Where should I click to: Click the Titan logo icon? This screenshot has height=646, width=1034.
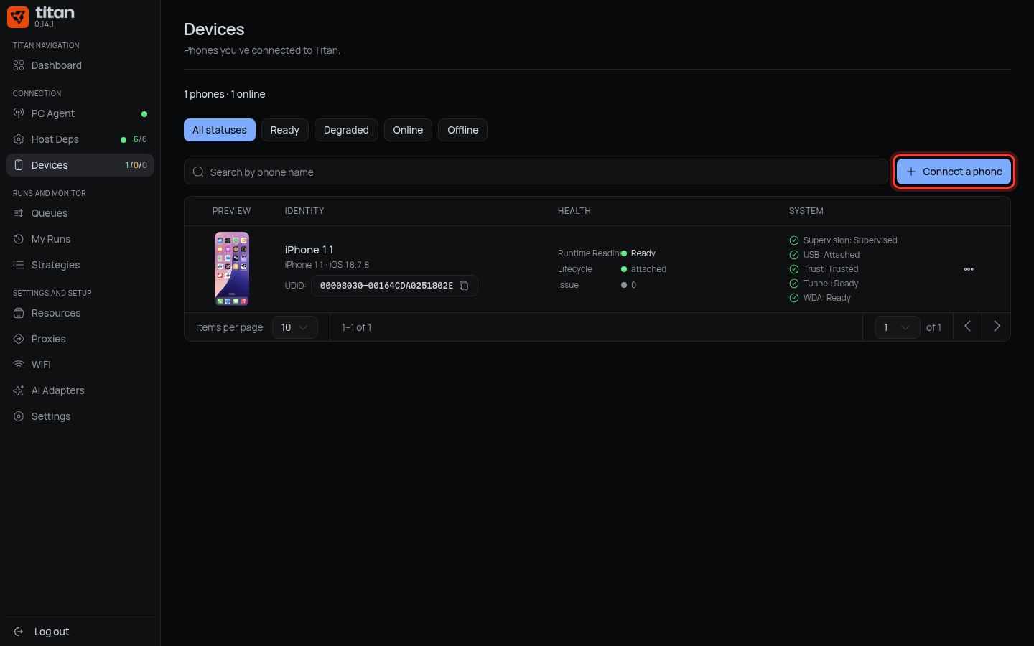tap(18, 17)
